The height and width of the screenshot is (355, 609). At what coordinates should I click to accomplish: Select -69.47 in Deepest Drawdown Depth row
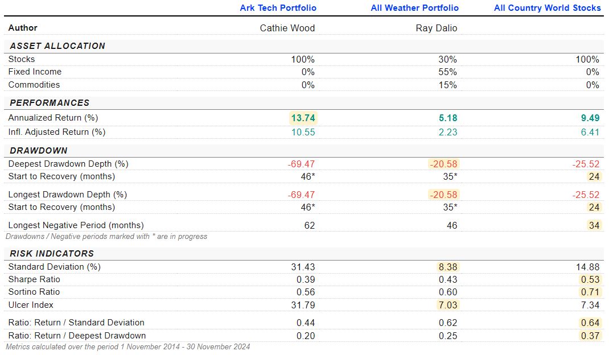pos(302,164)
